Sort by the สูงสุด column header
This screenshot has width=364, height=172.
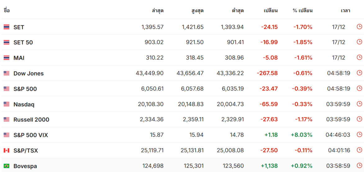point(198,11)
